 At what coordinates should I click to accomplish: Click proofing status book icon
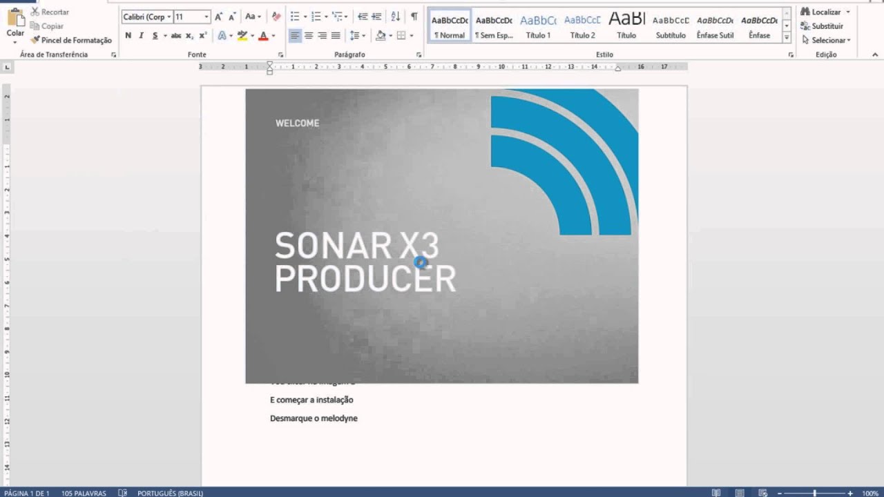pos(122,493)
